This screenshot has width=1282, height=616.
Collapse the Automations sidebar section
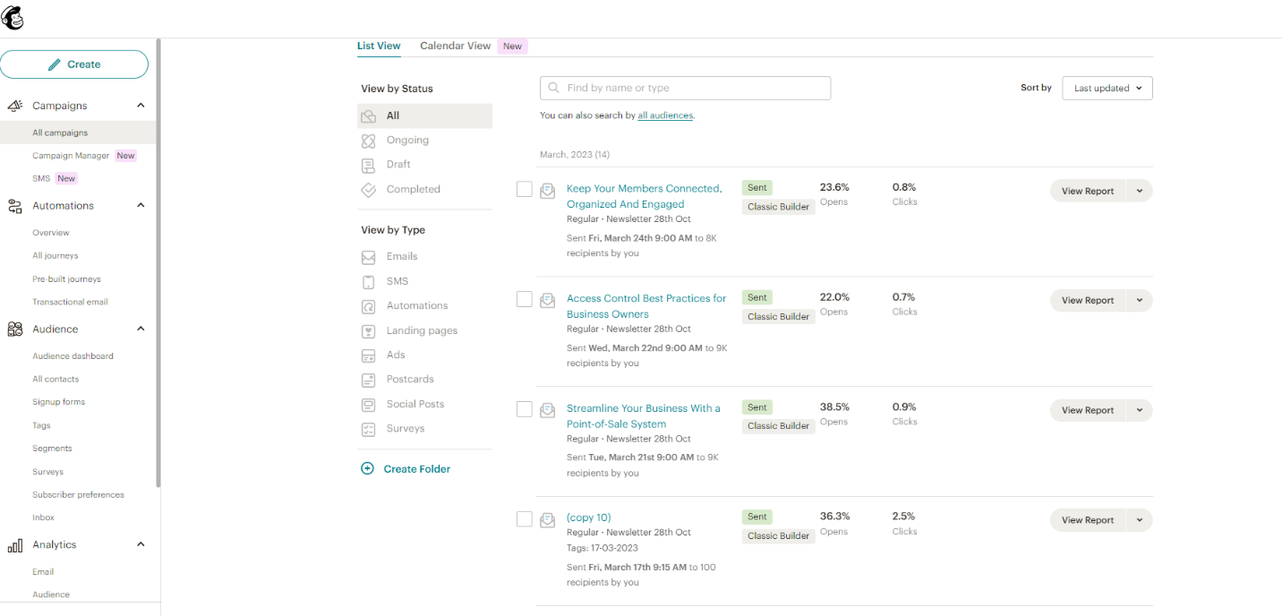pos(141,206)
